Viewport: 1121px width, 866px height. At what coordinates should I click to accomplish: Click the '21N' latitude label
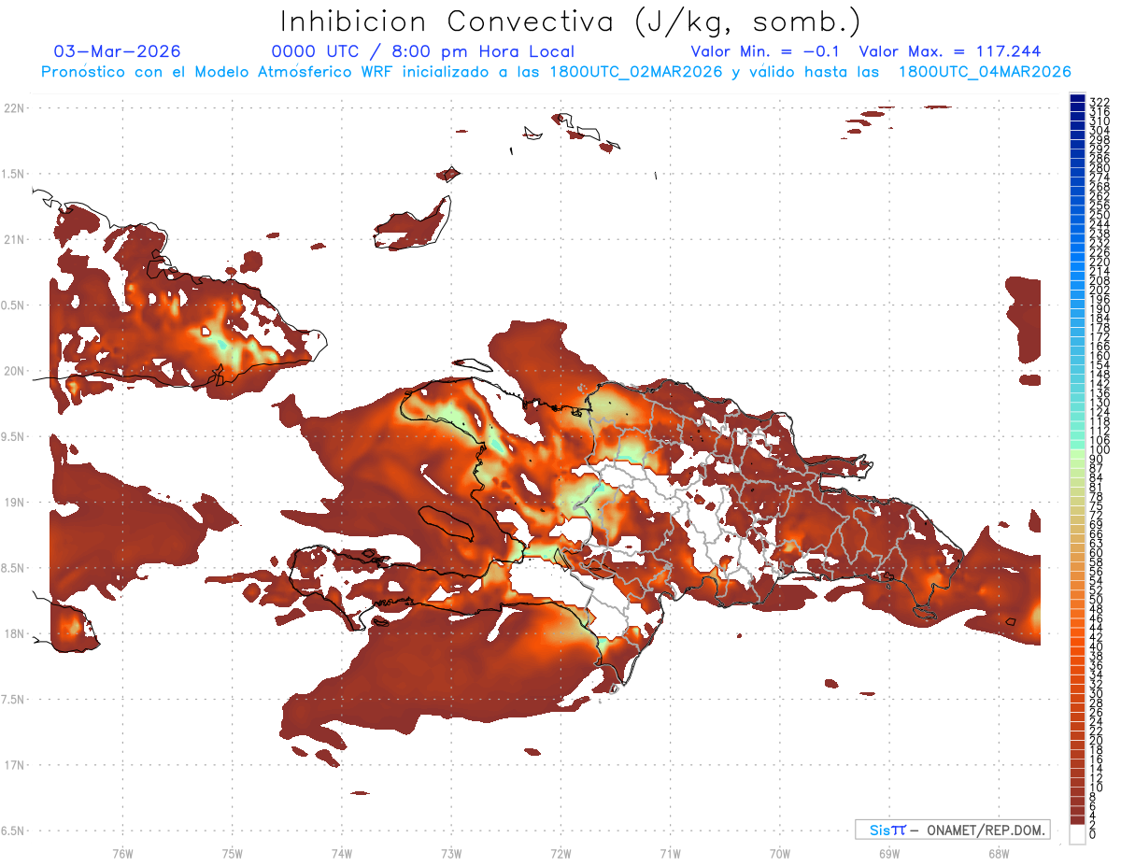pos(13,239)
